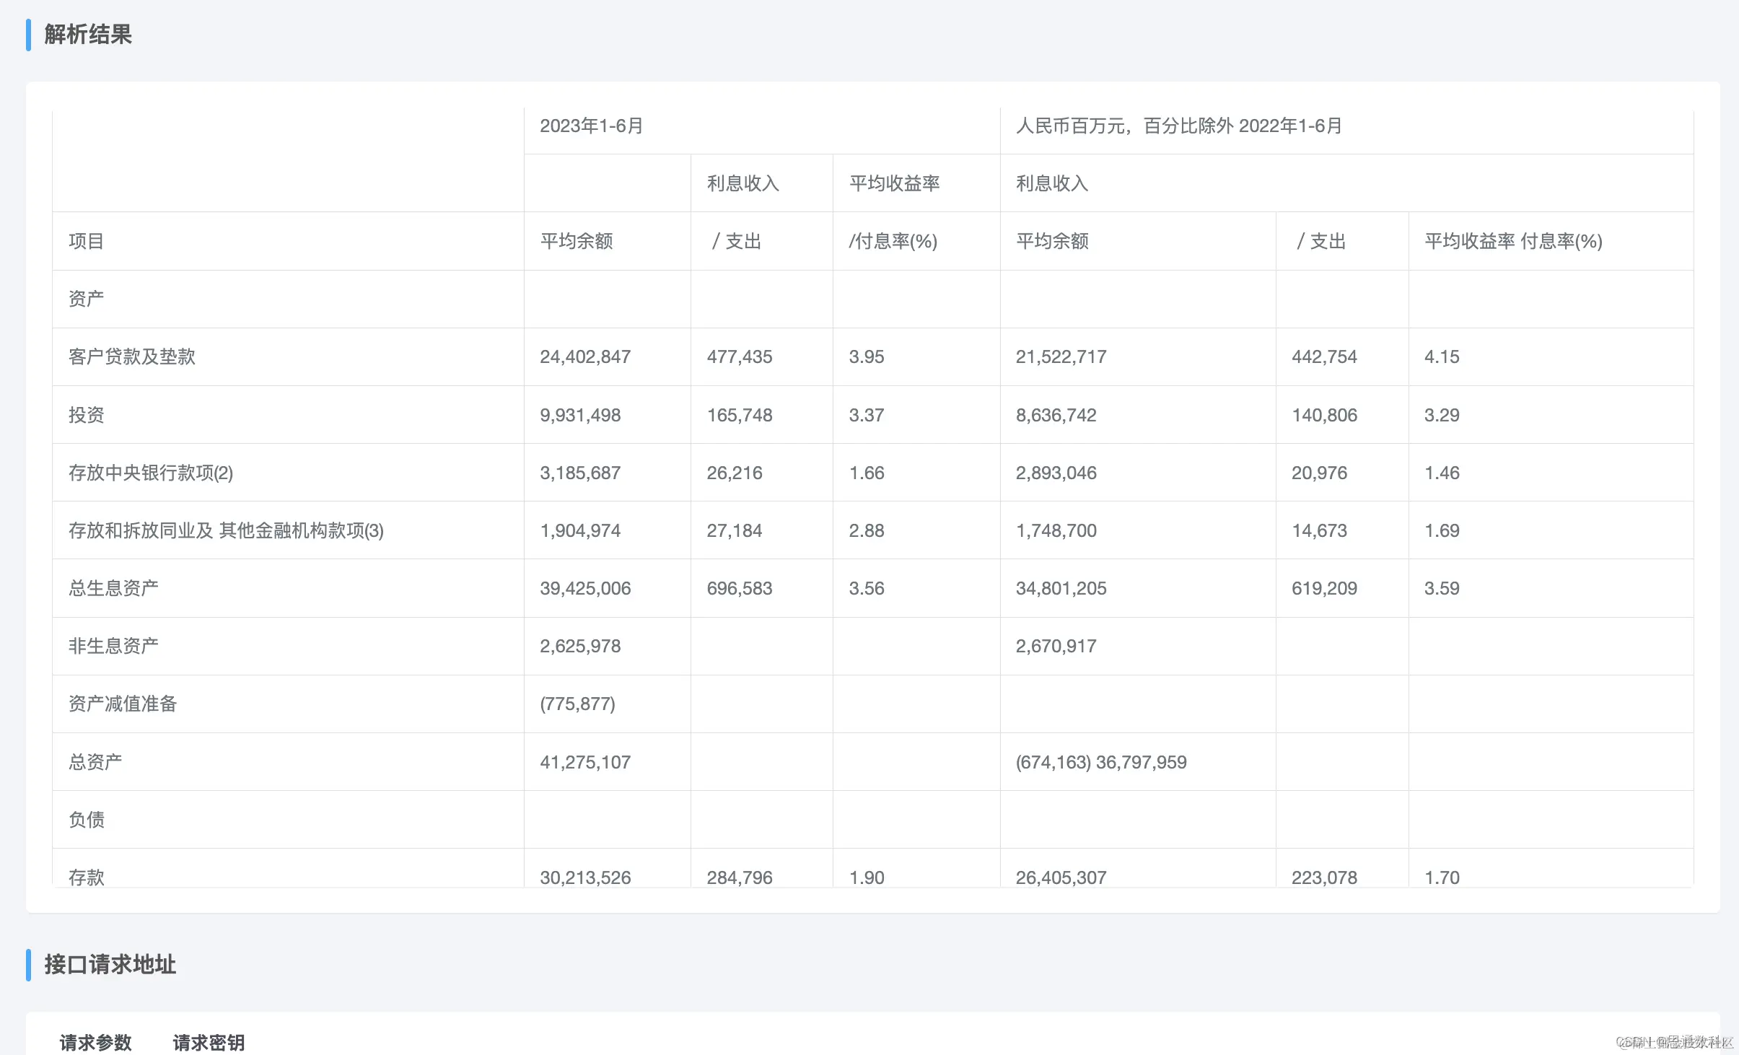Select cell with value 696,583
Screen dimensions: 1739x1055
pos(739,588)
